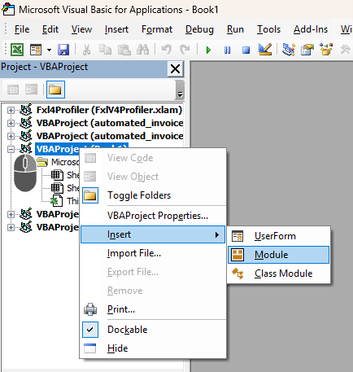The width and height of the screenshot is (353, 372).
Task: Expand the Fxl4Profiler project node
Action: coord(11,110)
